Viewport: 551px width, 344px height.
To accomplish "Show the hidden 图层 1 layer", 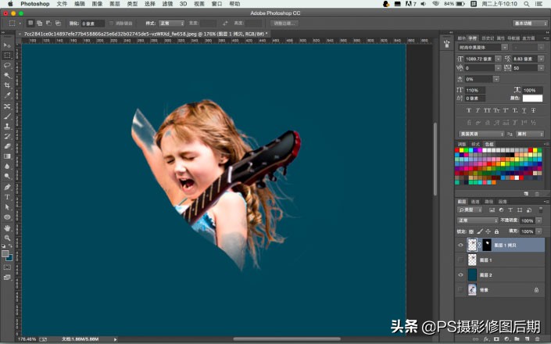I will pos(461,260).
